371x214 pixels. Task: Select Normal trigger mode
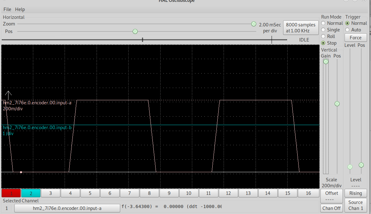356,23
